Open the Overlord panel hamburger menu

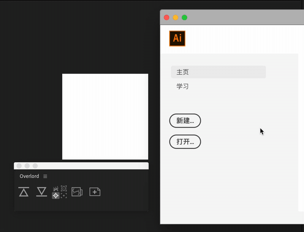point(45,176)
